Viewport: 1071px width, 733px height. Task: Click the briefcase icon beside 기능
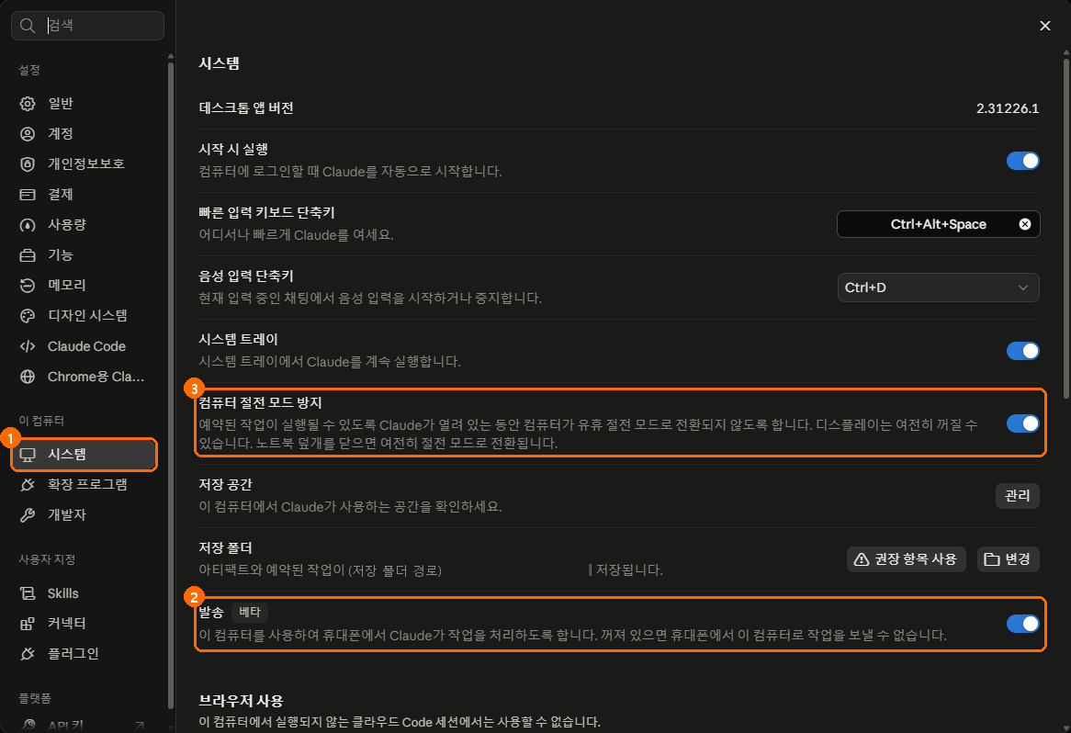pyautogui.click(x=28, y=255)
